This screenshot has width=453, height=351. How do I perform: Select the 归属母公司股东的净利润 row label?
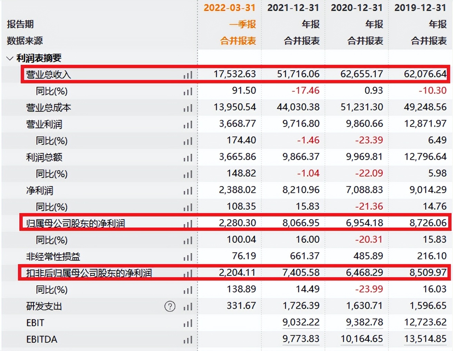[x=76, y=223]
